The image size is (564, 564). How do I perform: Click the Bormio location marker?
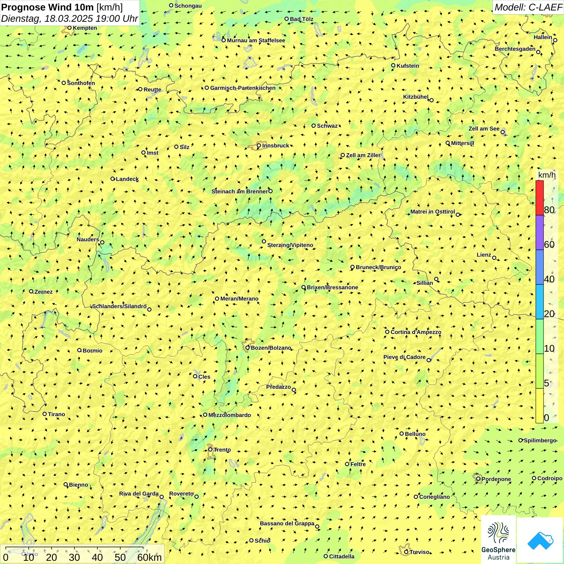(79, 350)
